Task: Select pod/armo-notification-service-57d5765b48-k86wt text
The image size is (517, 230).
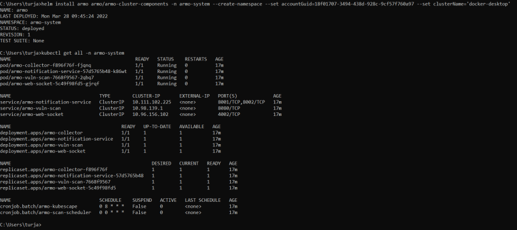Action: pos(63,71)
